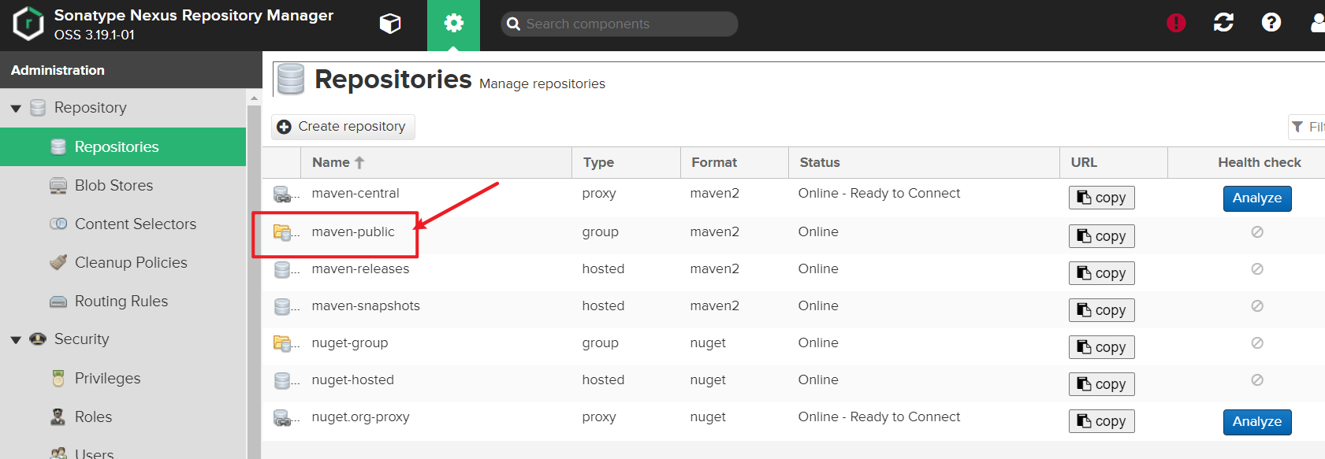Viewport: 1325px width, 459px height.
Task: Click the Privileges medal icon
Action: click(58, 378)
